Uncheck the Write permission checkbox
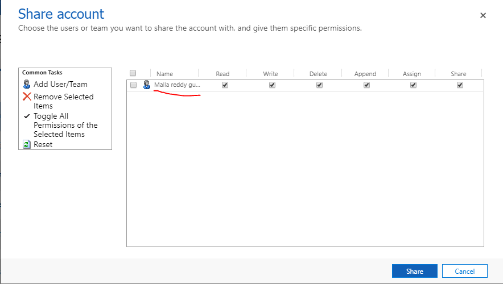Viewport: 503px width, 284px height. point(272,85)
